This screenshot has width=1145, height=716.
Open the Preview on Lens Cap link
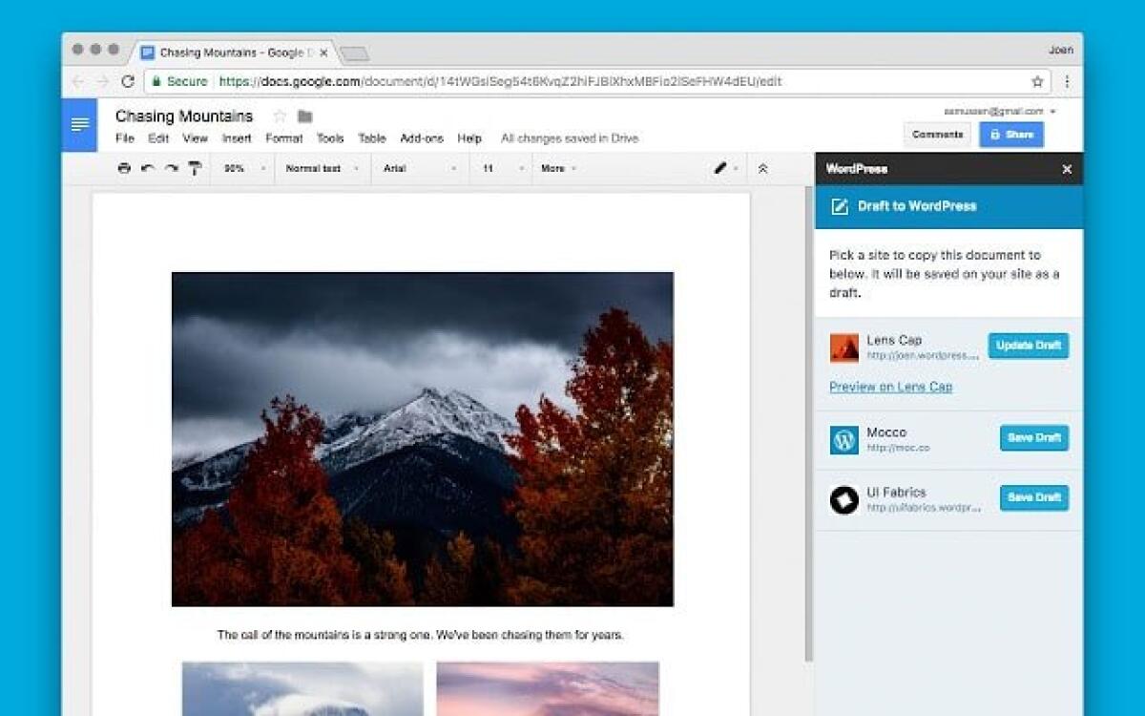889,389
